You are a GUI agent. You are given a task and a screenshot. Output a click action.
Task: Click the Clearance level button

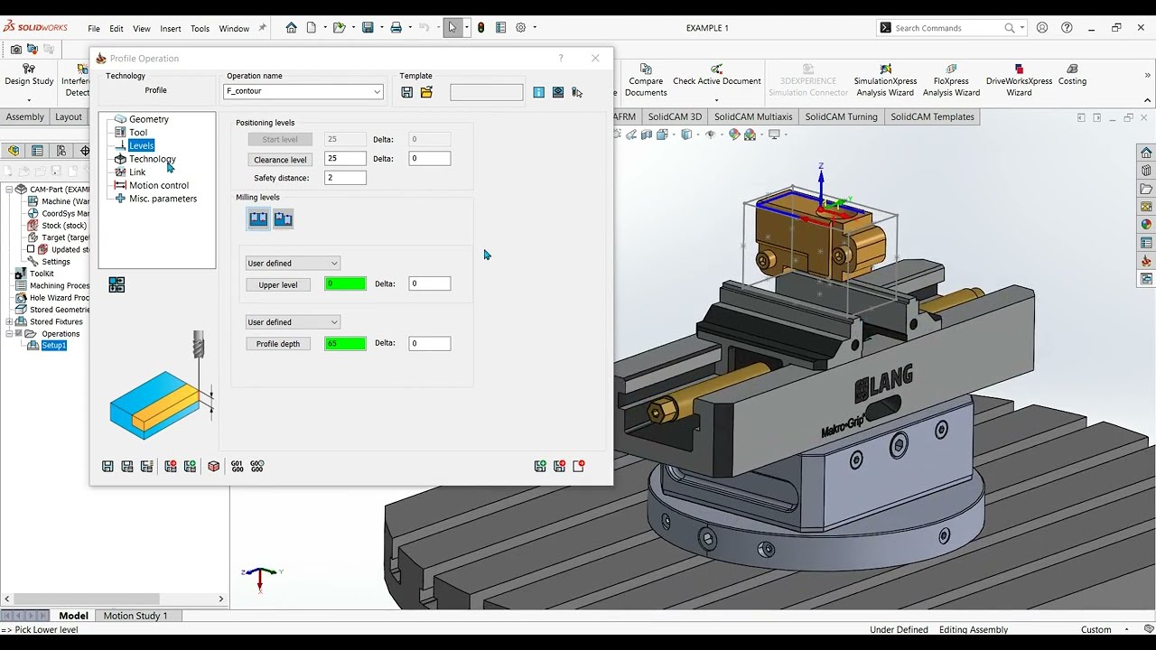[x=280, y=159]
